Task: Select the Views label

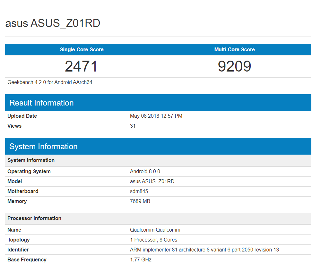Action: [14, 126]
